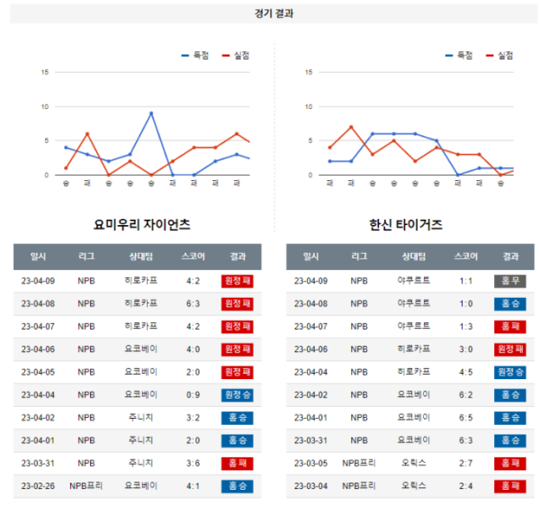This screenshot has height=515, width=540.
Task: Toggle blue 득점 legend in right chart
Action: [459, 56]
